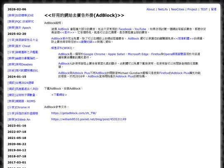Open the [教學]使用Deadwo sidebar article
224x168 pixels.
coord(20,65)
